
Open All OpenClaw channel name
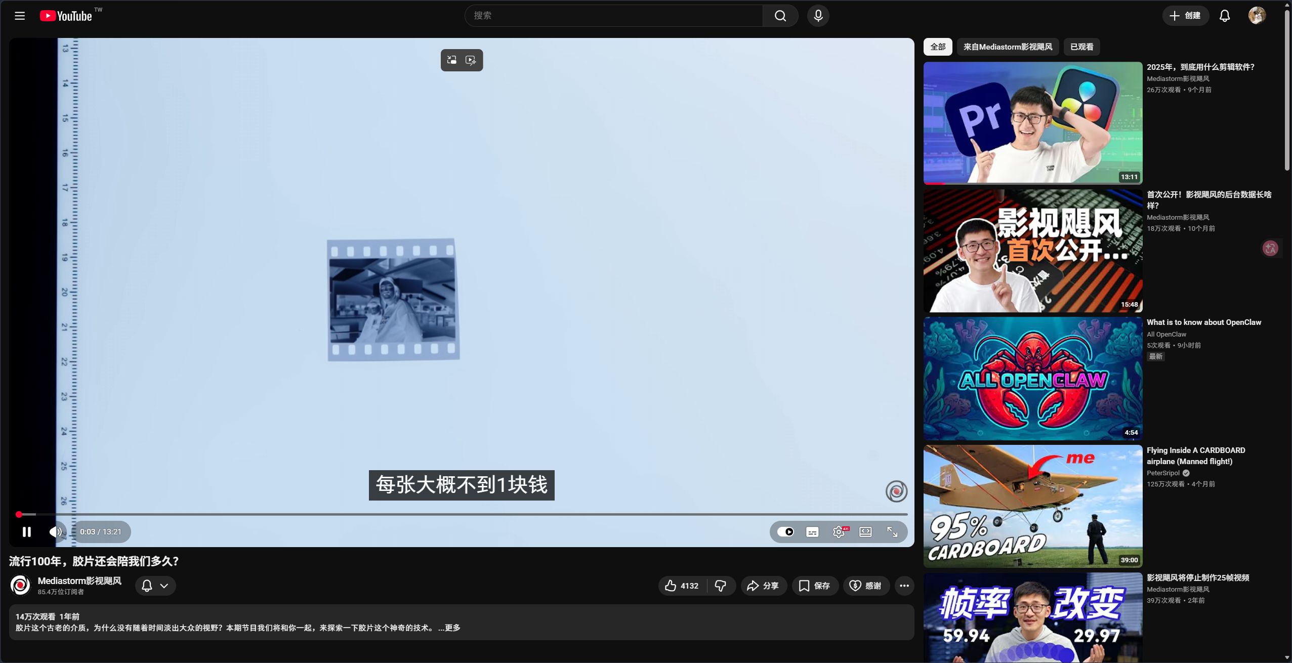(x=1166, y=335)
